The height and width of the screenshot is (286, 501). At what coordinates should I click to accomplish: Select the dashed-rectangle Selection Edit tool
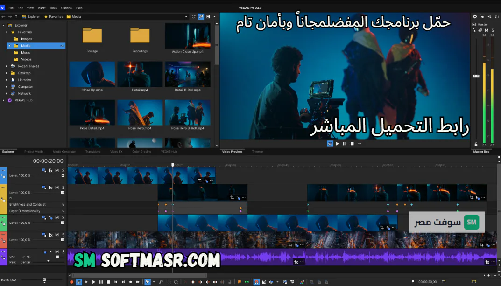click(169, 282)
